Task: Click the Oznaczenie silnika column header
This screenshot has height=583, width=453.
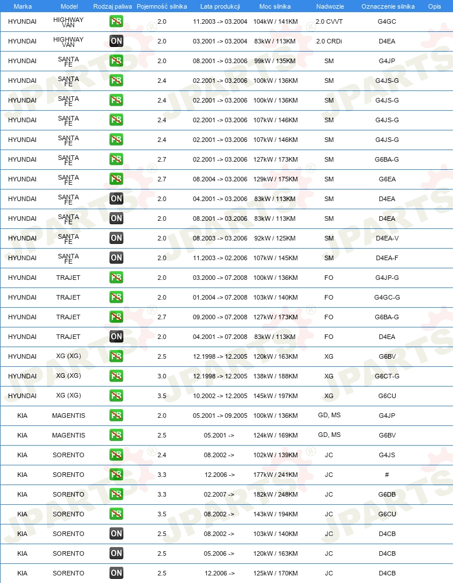Action: click(x=388, y=6)
